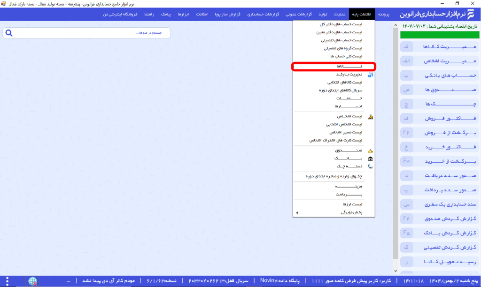Expand the پخش مویرگی submenu
Viewport: 481px width, 287px height.
296,212
